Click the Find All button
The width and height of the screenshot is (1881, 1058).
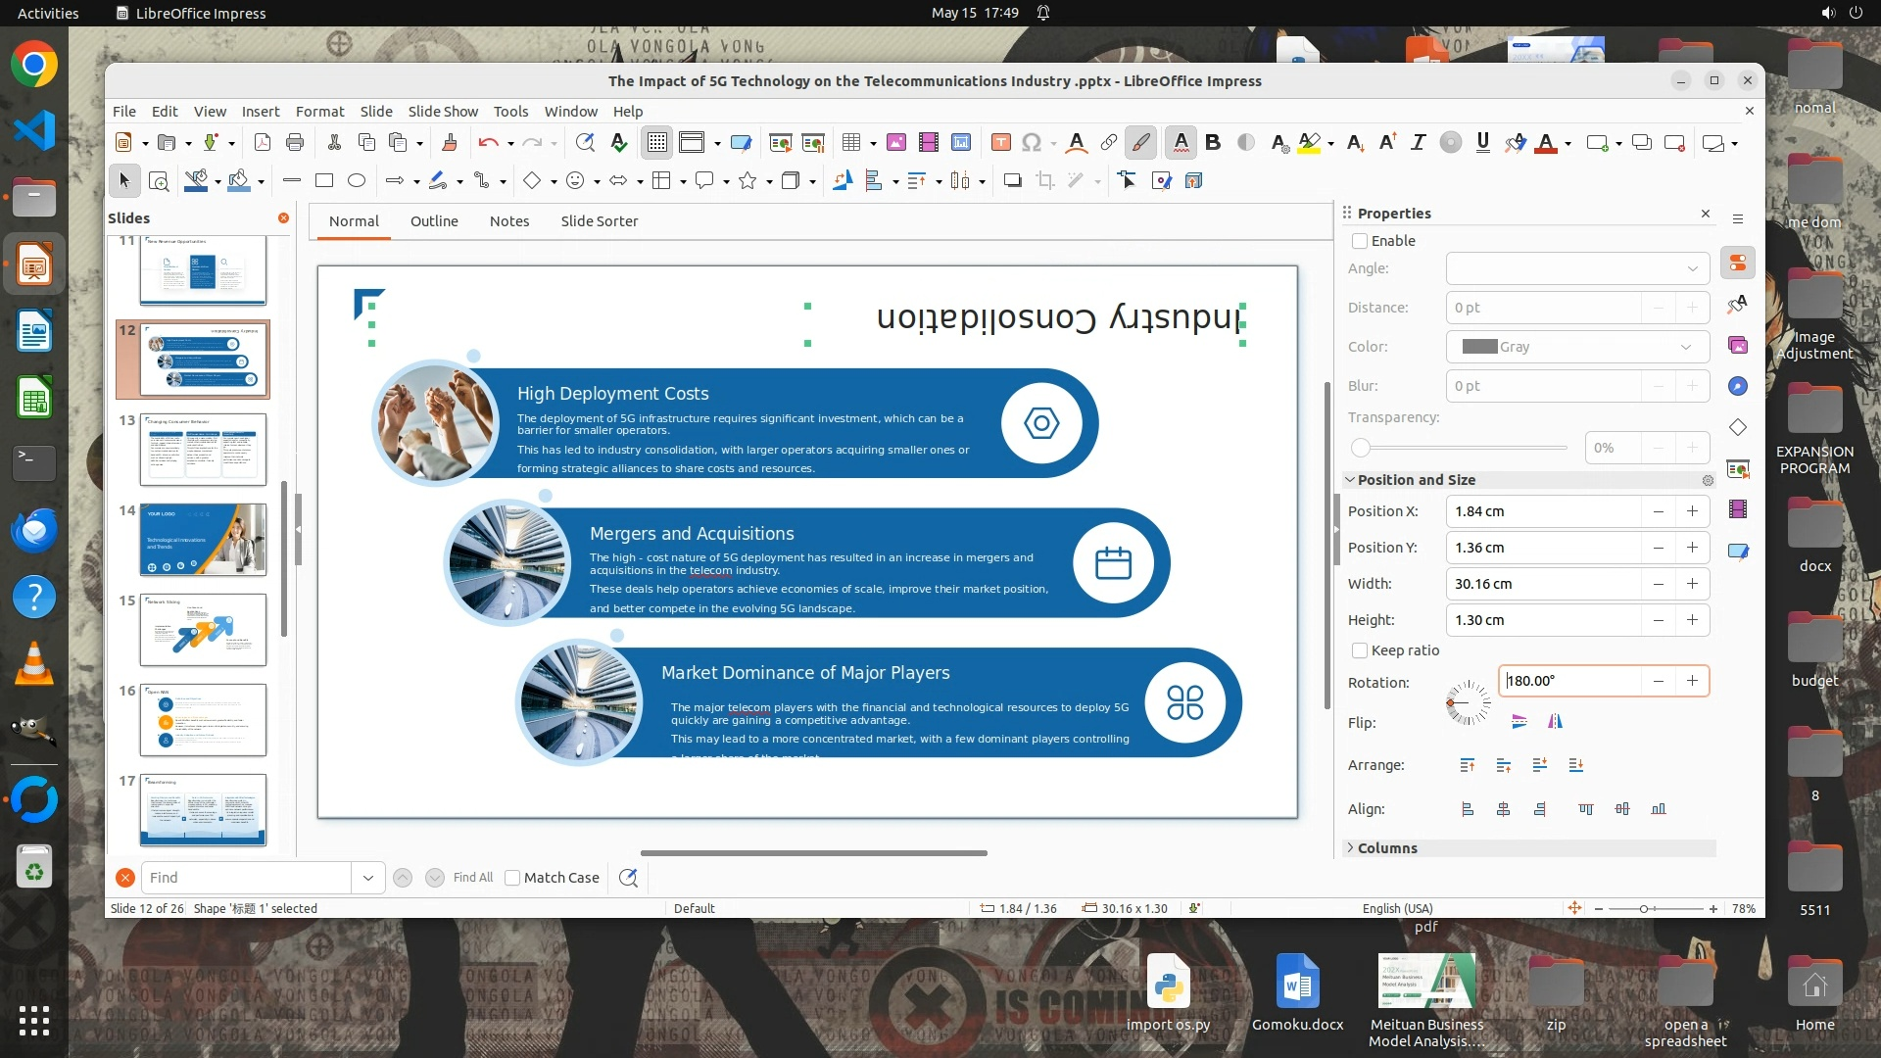tap(473, 878)
